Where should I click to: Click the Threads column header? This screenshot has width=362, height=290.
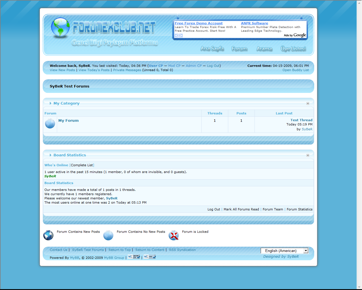click(215, 113)
